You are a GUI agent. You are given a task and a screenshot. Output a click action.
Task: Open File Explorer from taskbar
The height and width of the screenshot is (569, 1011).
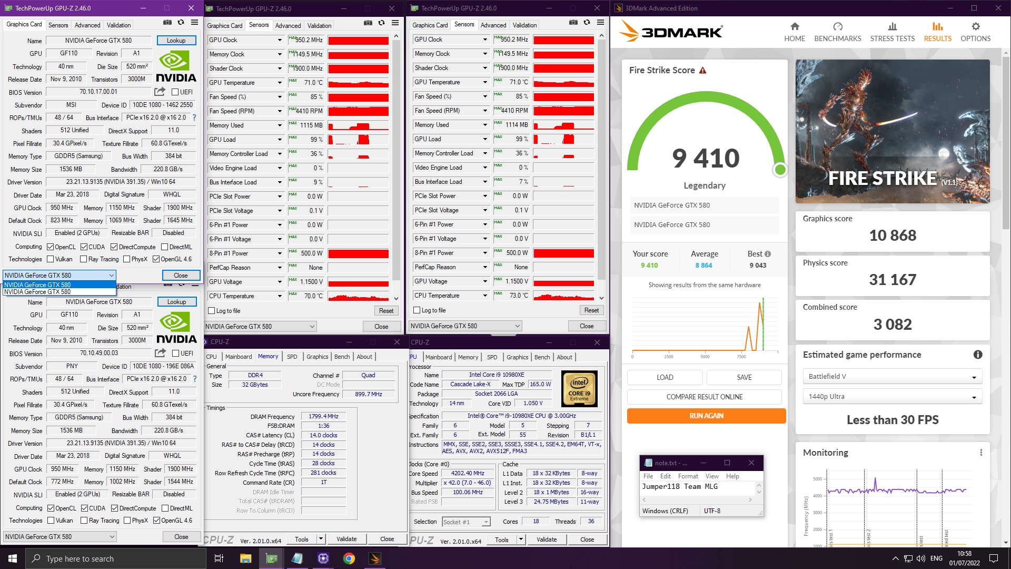(245, 558)
